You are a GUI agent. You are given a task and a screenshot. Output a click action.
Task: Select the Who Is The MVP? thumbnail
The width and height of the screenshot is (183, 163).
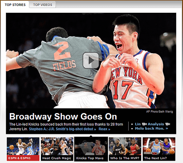125,149
